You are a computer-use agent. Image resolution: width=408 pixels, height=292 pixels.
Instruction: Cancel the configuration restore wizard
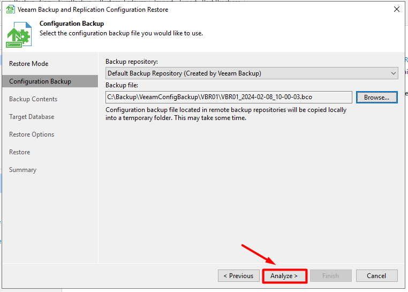[376, 275]
